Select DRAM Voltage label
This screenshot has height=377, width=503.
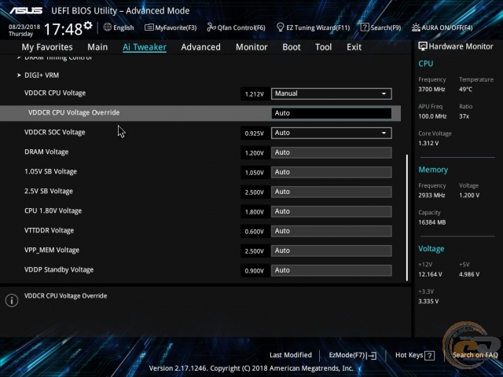[x=46, y=152]
